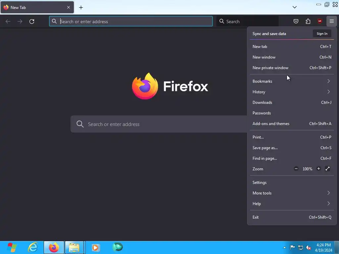The image size is (339, 254).
Task: Open the uBlock Origin extension icon
Action: [320, 21]
